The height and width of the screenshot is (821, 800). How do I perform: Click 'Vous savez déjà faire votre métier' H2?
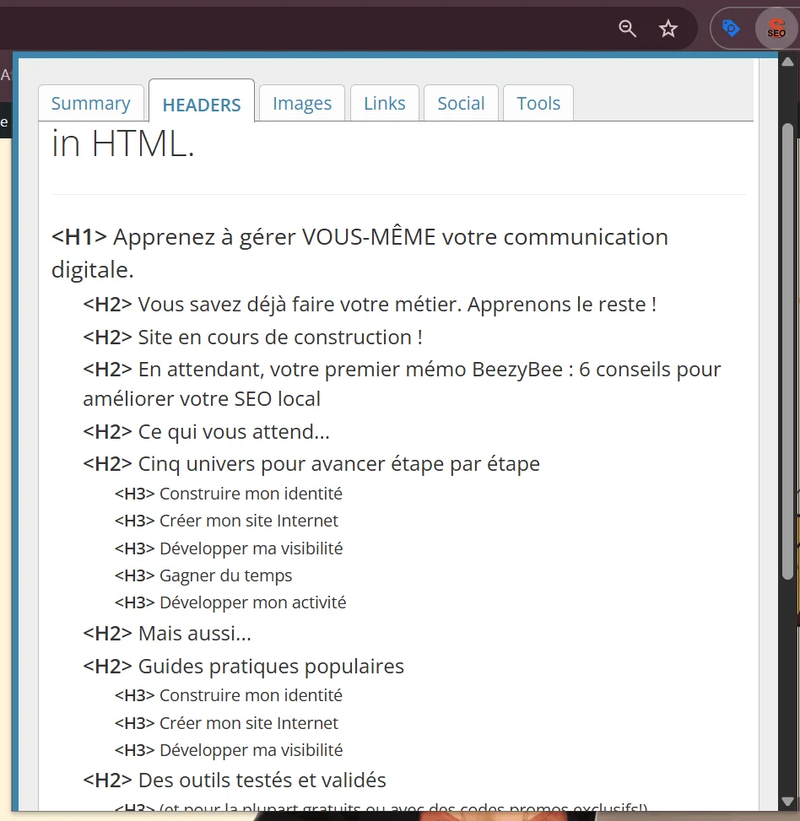point(370,305)
